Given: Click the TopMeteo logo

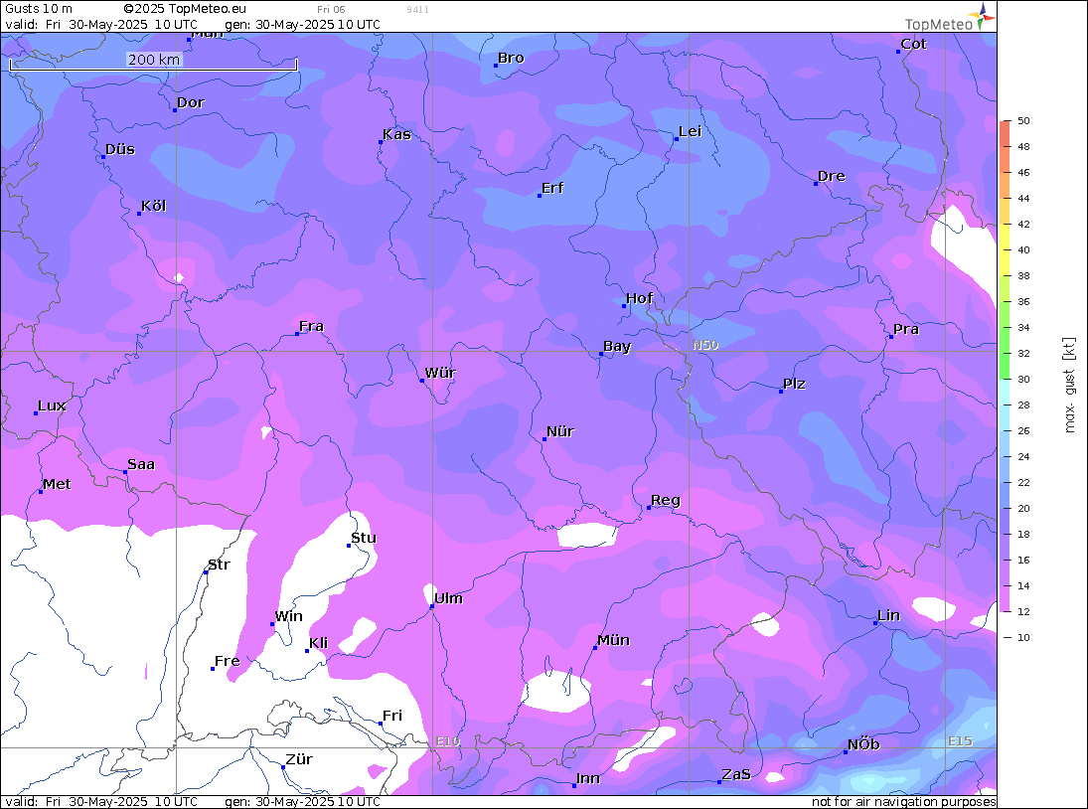Looking at the screenshot, I should [x=950, y=18].
